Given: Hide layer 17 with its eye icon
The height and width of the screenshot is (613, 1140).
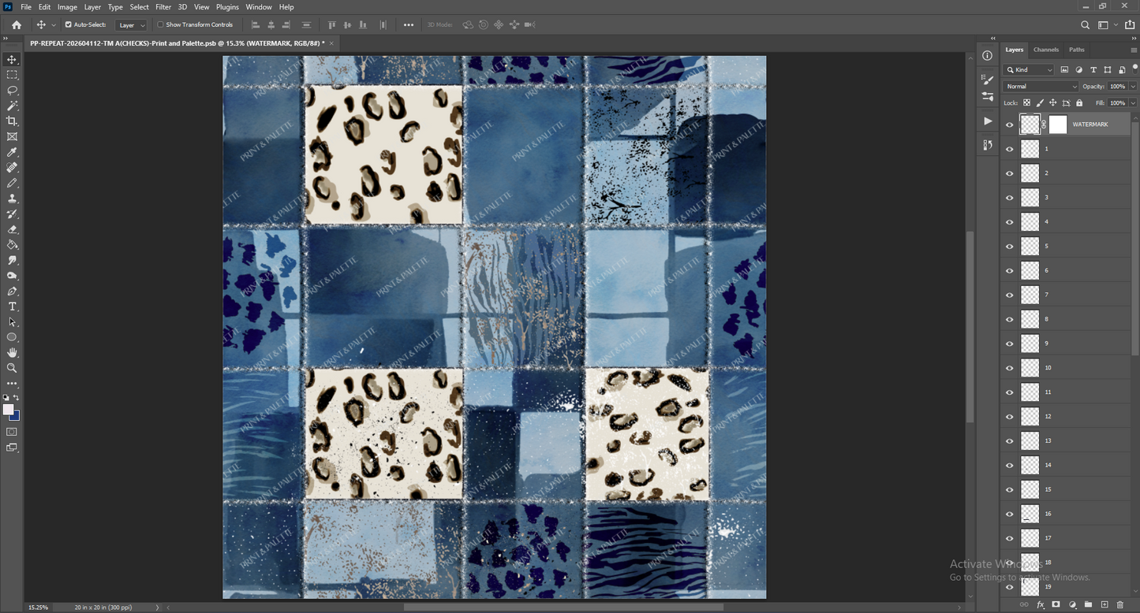Looking at the screenshot, I should (1010, 538).
